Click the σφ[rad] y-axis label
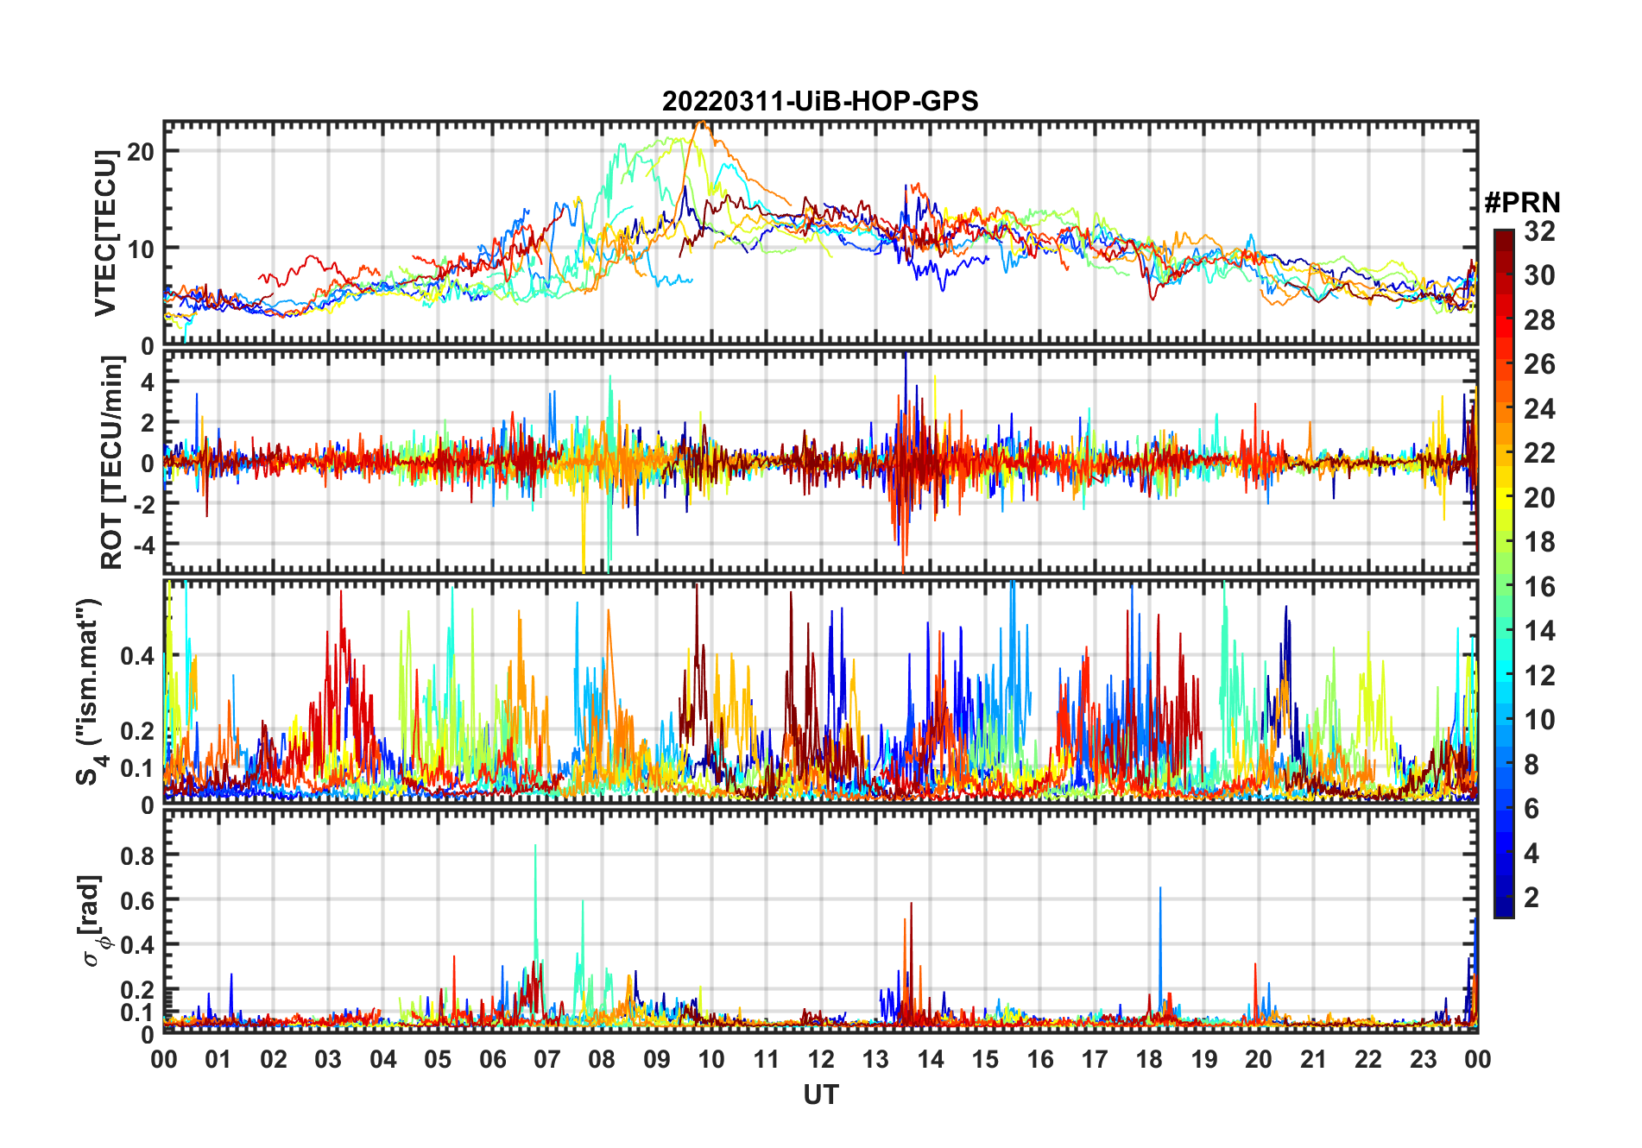 click(x=92, y=921)
